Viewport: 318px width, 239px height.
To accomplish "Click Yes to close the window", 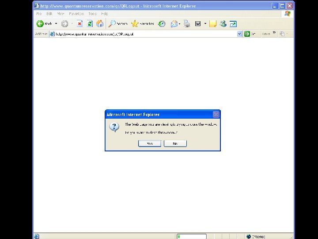I will pyautogui.click(x=150, y=143).
